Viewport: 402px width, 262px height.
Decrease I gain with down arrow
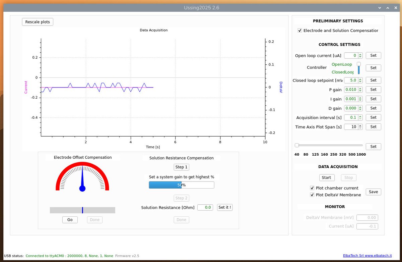[x=360, y=101]
